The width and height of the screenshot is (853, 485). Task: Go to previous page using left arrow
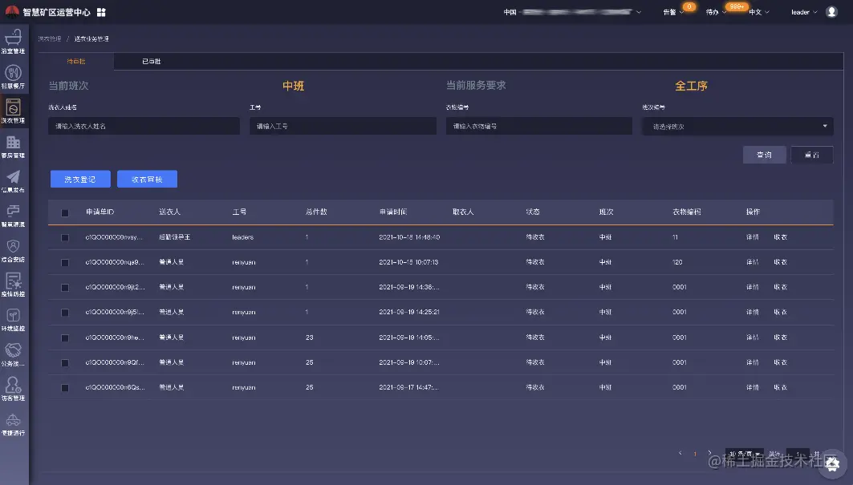[x=680, y=454]
